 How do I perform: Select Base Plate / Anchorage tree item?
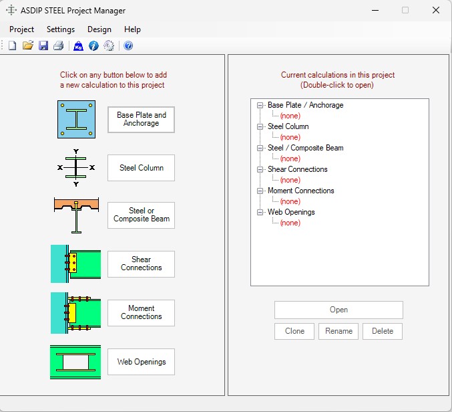(306, 105)
